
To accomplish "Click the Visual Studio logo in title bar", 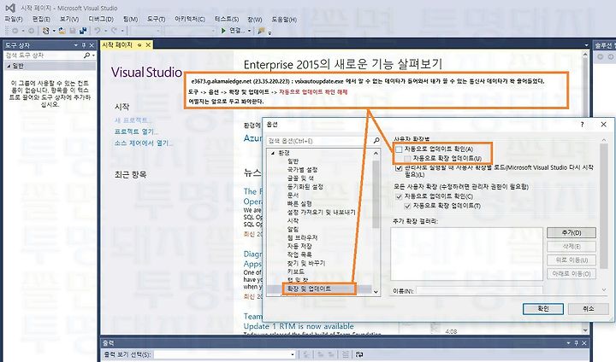I will pyautogui.click(x=10, y=8).
